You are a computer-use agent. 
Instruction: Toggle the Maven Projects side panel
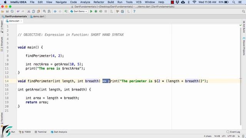[x=244, y=46]
